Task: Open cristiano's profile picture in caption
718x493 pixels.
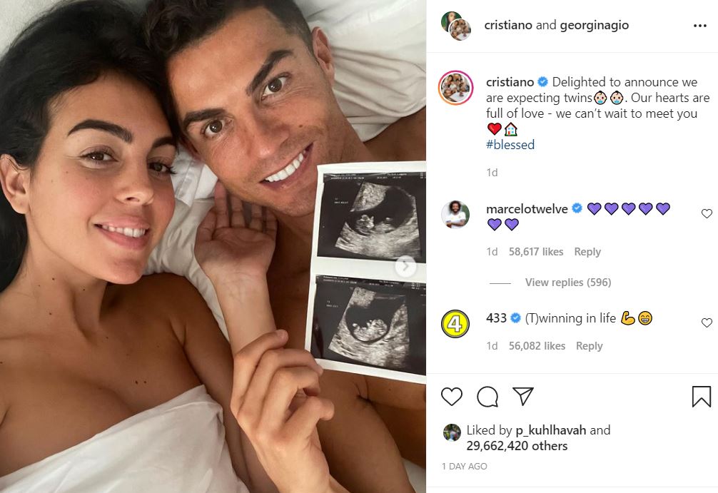Action: pyautogui.click(x=455, y=88)
